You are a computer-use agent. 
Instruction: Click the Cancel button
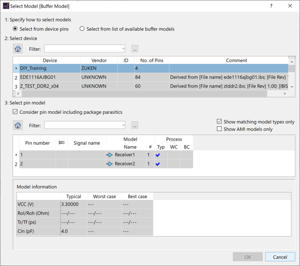pyautogui.click(x=280, y=257)
